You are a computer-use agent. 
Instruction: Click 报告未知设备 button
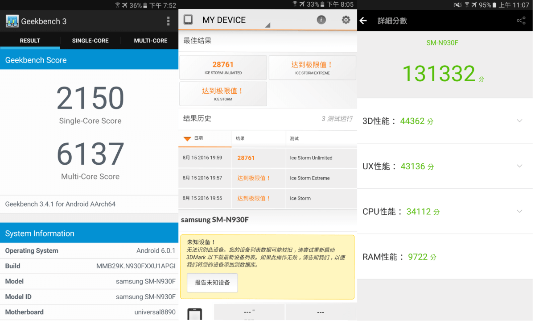click(x=212, y=283)
